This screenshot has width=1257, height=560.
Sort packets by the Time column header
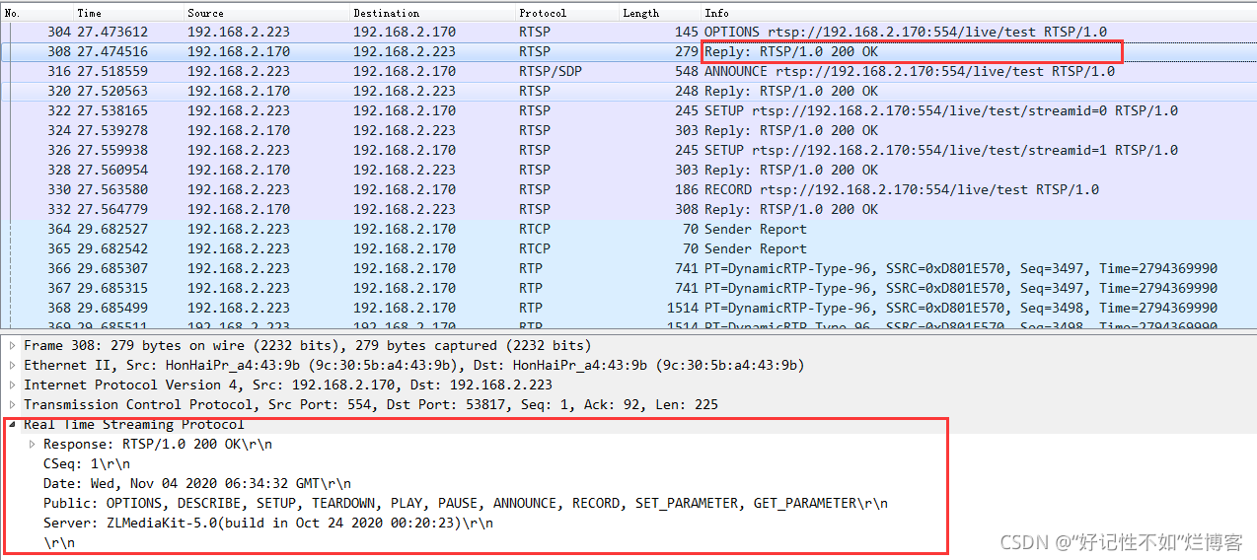tap(126, 13)
